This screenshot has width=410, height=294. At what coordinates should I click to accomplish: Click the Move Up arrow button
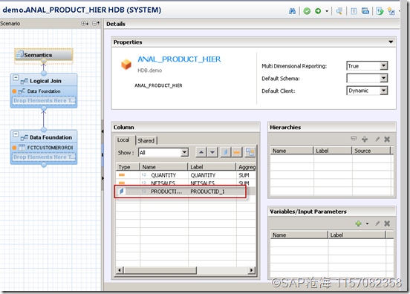point(201,152)
